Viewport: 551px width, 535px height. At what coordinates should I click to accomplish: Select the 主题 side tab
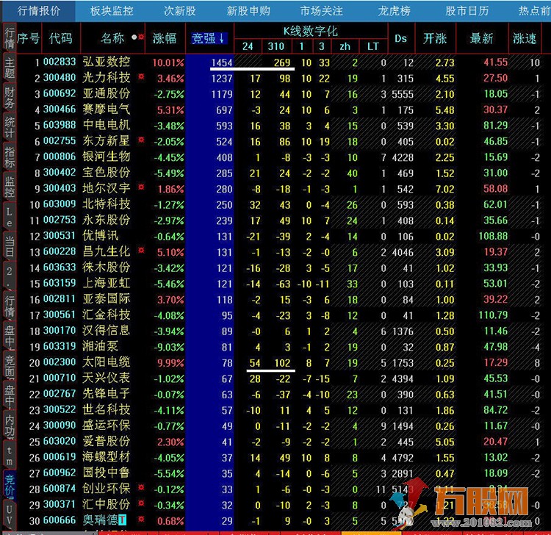tap(9, 68)
